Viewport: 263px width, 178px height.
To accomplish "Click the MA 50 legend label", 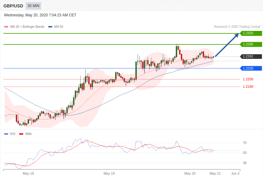I will point(59,27).
